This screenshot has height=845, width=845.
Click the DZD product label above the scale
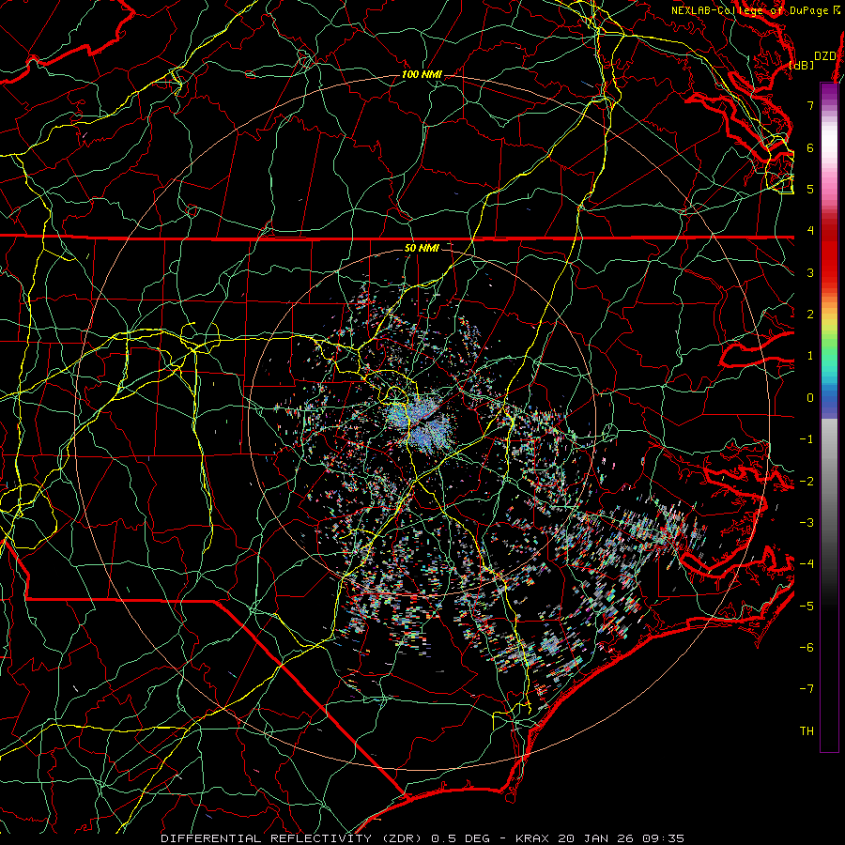point(825,56)
